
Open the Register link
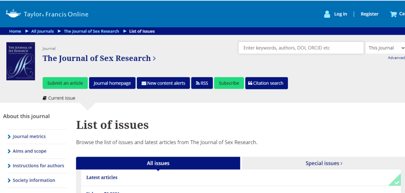[x=369, y=14]
